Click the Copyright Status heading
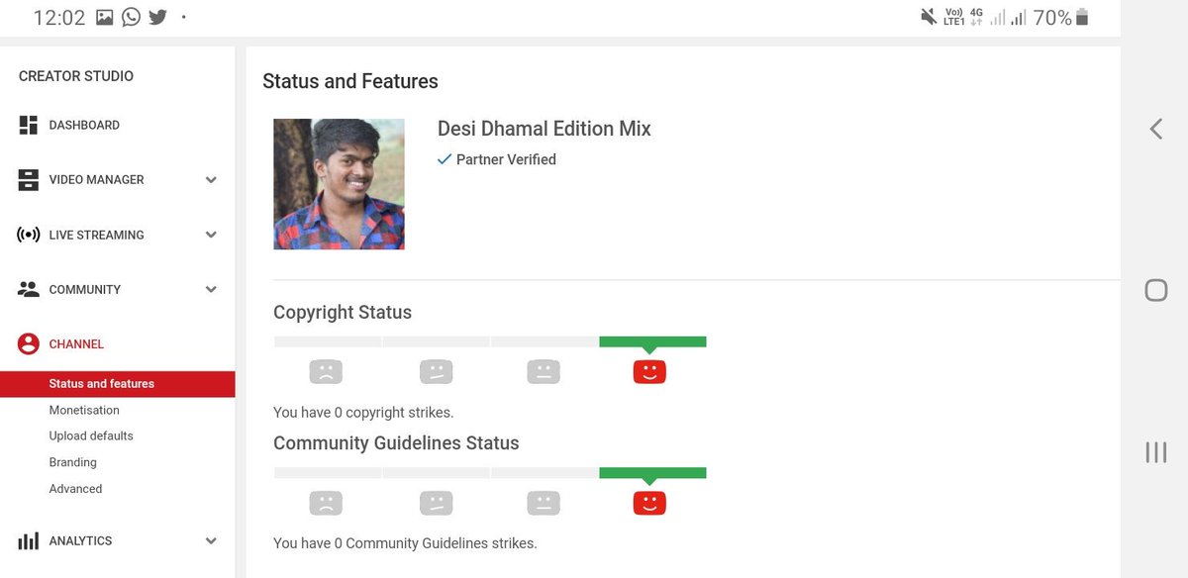 click(x=343, y=313)
